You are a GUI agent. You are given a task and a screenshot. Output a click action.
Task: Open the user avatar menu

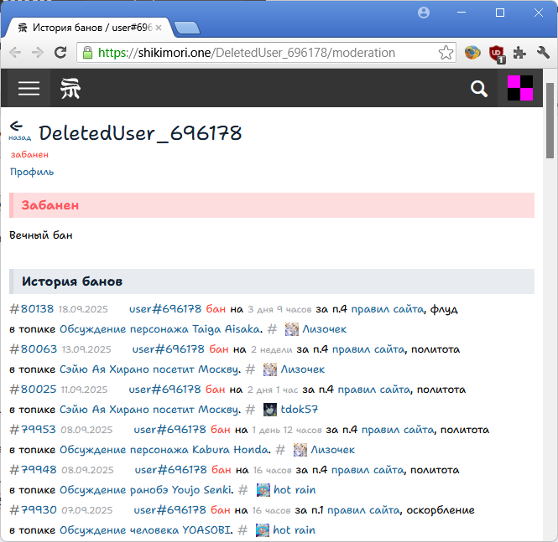(x=520, y=88)
